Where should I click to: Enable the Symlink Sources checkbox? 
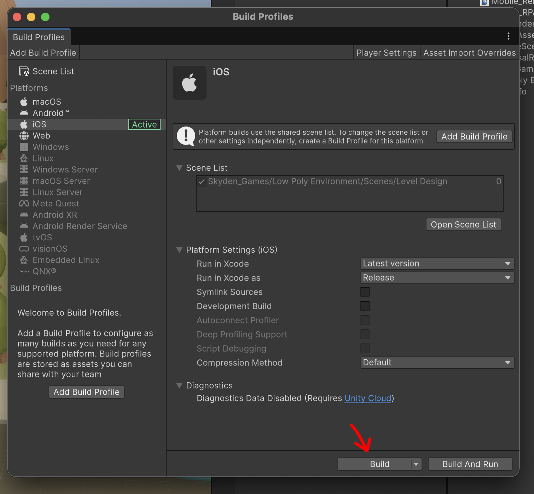click(365, 292)
